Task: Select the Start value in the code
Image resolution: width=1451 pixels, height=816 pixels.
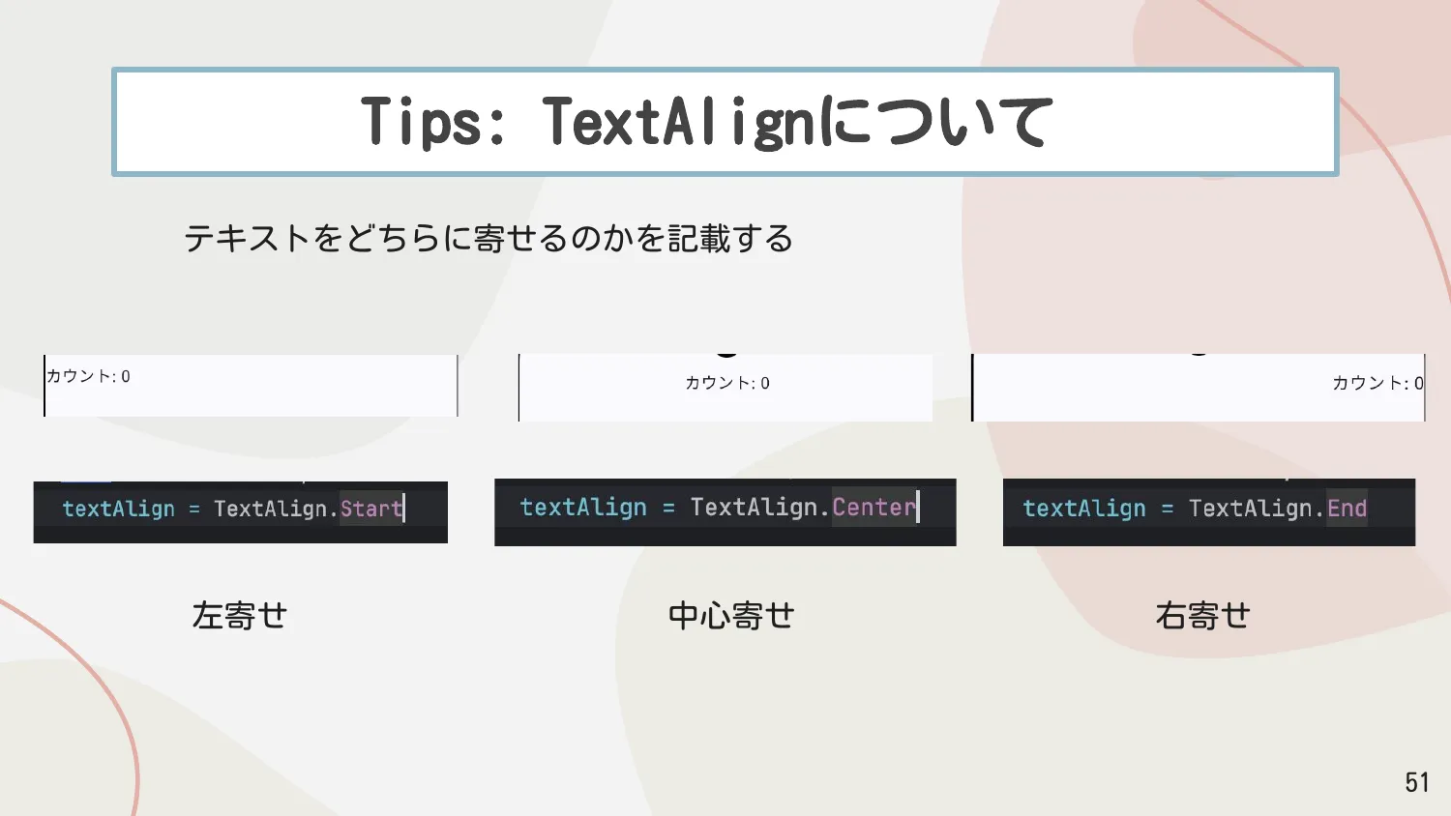Action: (x=371, y=510)
